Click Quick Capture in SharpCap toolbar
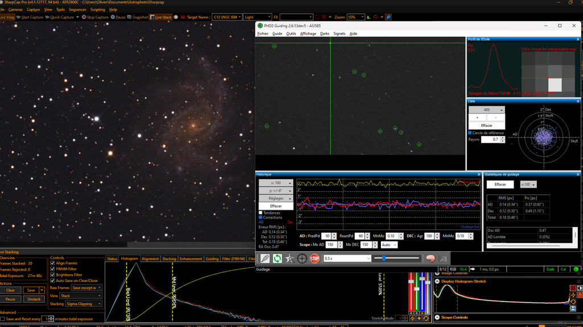Screen dimensions: 583x327 coord(59,17)
